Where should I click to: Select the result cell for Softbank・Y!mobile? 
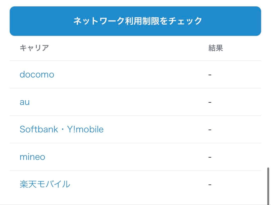click(210, 129)
